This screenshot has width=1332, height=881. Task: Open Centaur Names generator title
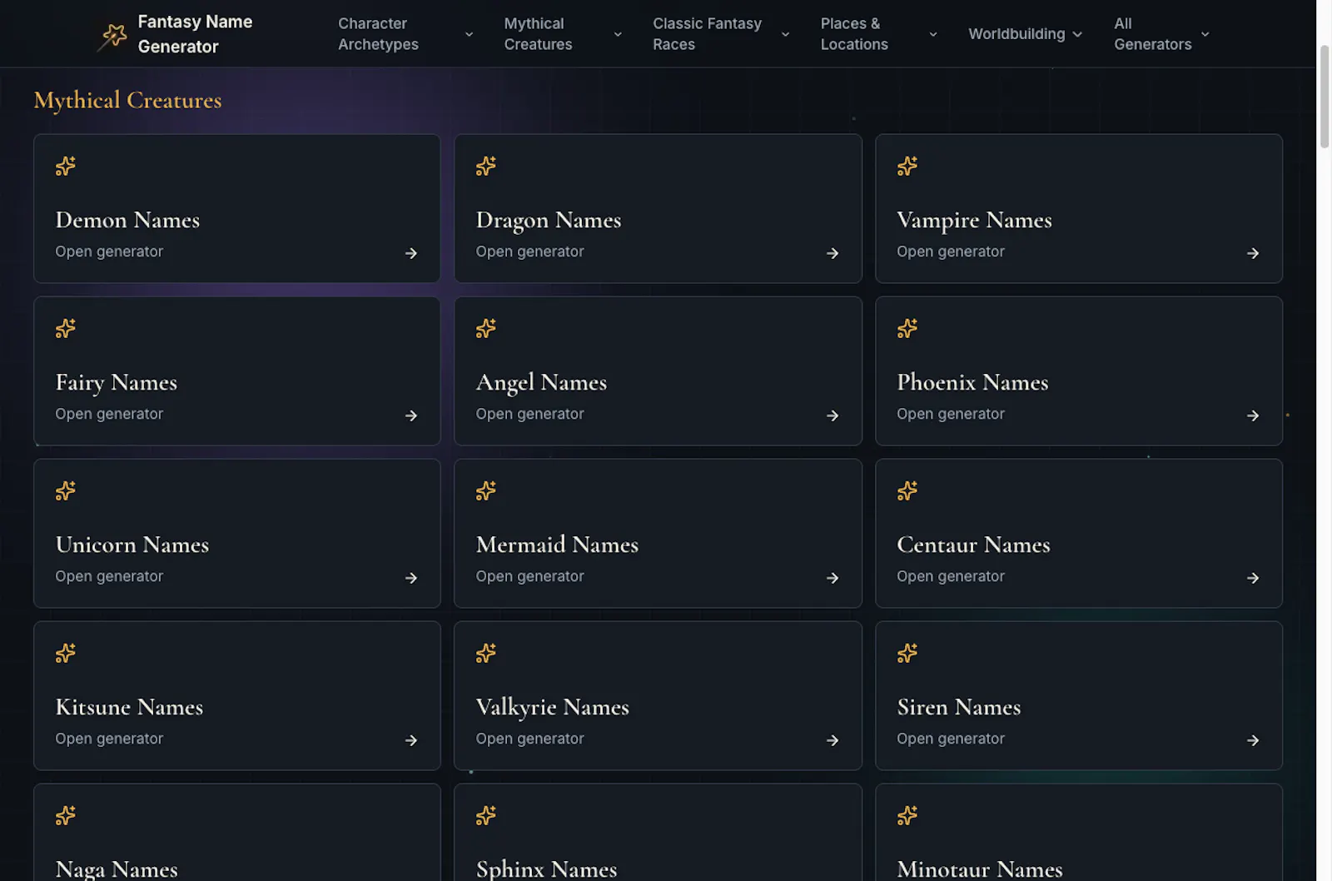[973, 545]
